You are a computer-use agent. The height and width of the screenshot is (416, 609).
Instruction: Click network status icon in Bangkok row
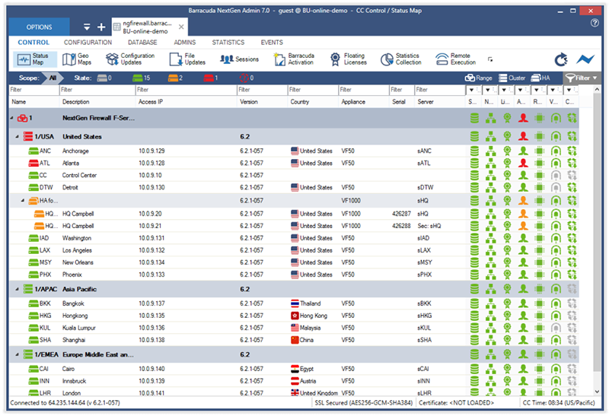[x=490, y=303]
